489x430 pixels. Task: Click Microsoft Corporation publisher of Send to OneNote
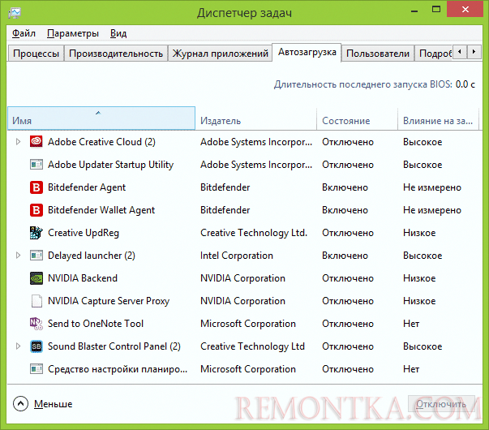click(248, 324)
